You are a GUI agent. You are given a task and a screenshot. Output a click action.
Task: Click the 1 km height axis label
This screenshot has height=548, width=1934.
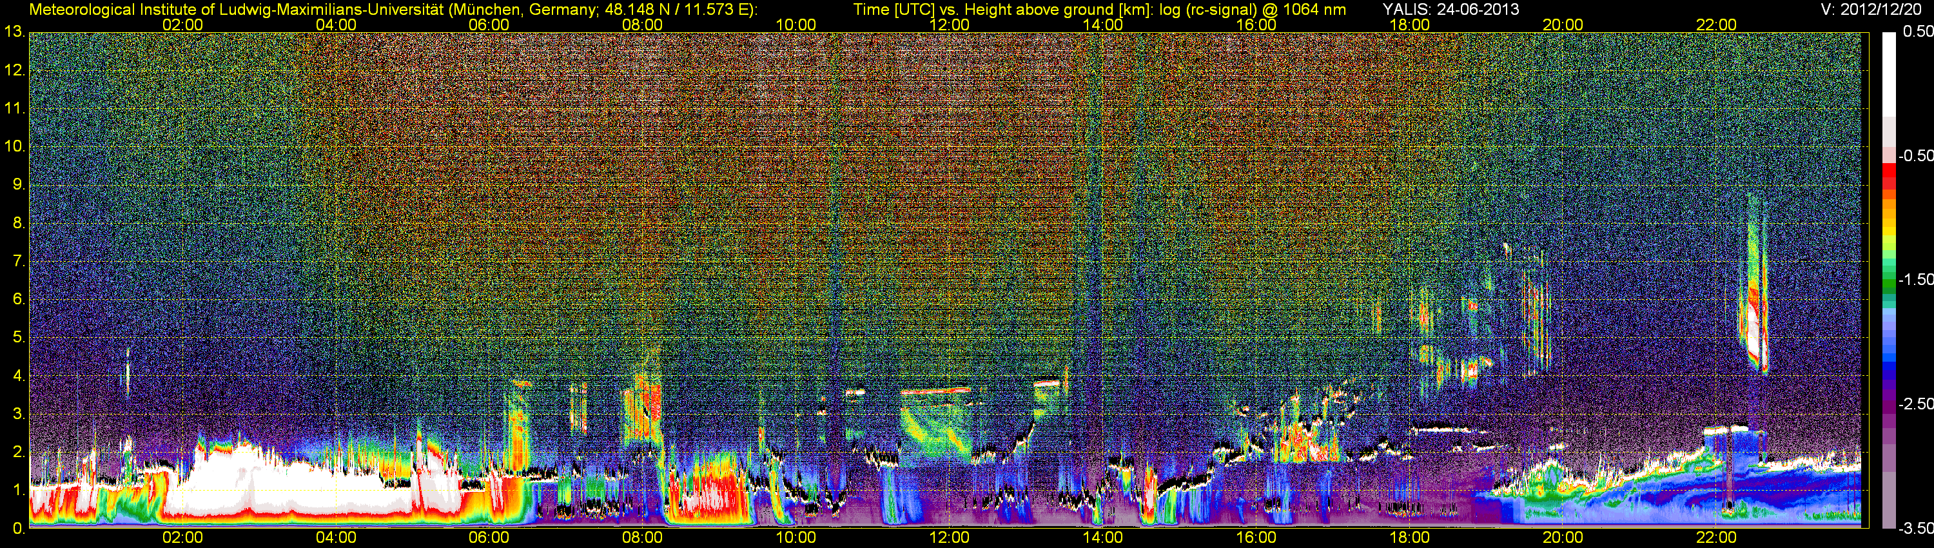tap(18, 490)
